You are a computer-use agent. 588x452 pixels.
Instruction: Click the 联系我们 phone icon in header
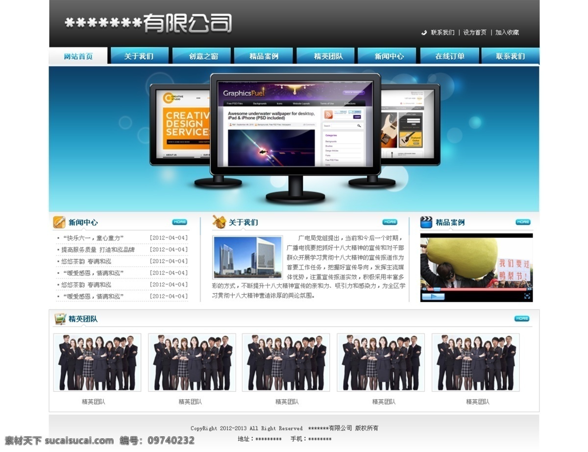[424, 33]
